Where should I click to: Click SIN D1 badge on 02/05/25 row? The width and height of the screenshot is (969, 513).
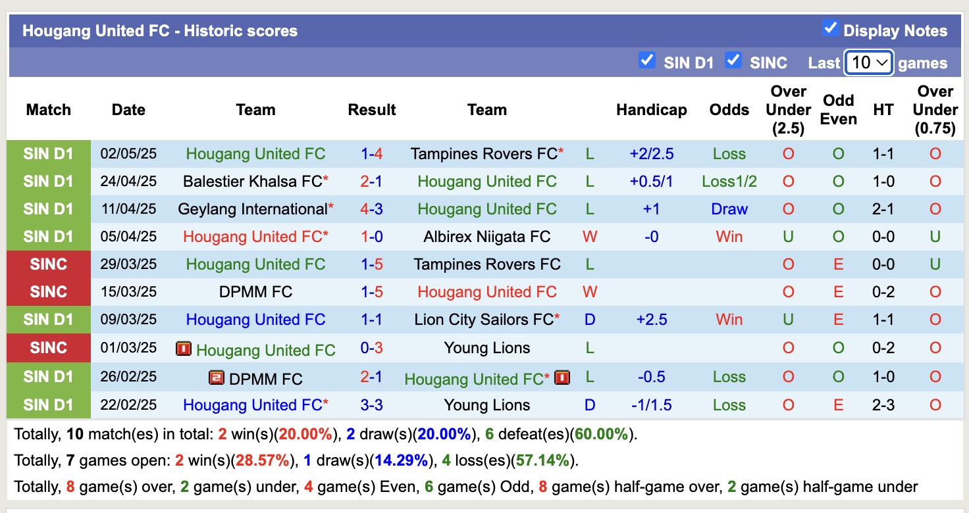click(49, 154)
